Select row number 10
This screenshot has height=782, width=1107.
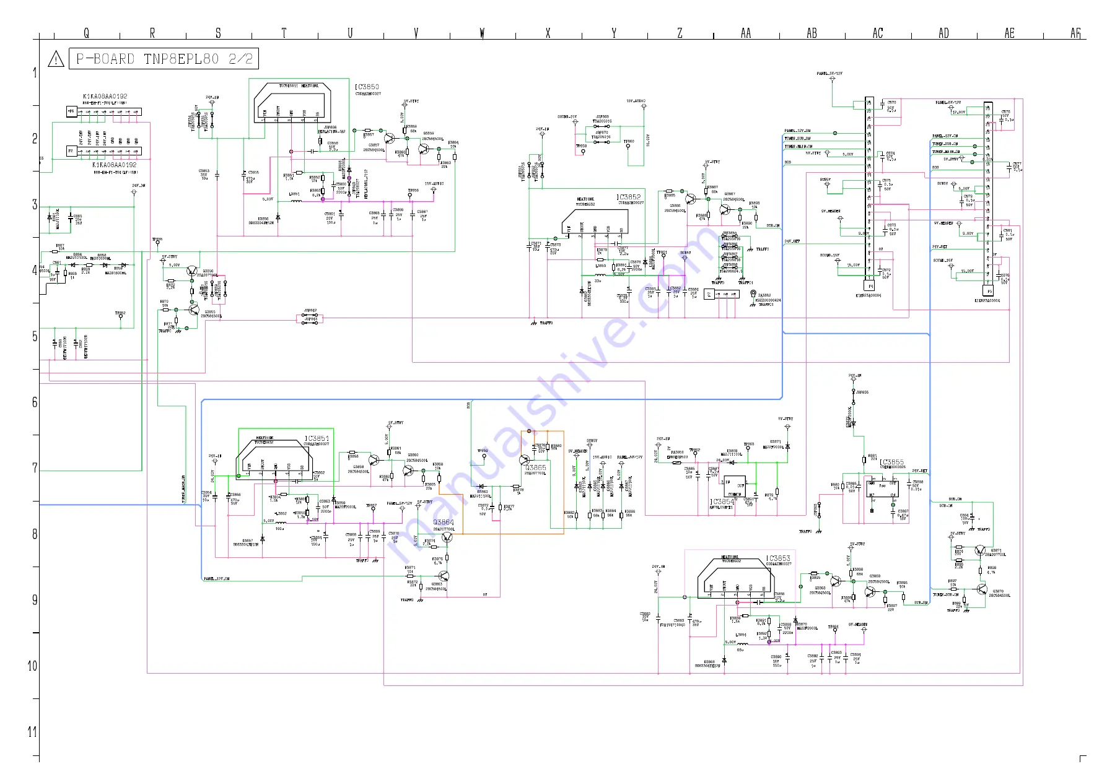32,666
